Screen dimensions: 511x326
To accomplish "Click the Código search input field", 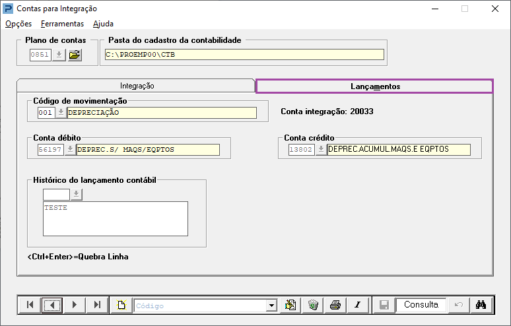I will (x=200, y=306).
